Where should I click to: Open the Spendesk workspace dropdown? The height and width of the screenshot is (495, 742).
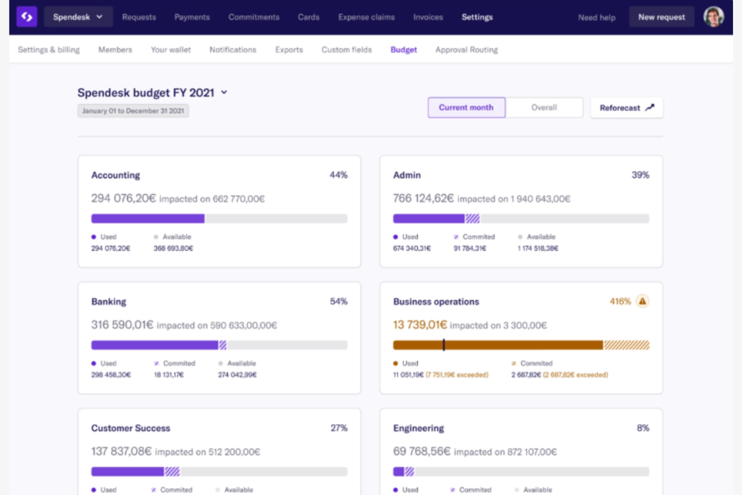click(x=78, y=16)
